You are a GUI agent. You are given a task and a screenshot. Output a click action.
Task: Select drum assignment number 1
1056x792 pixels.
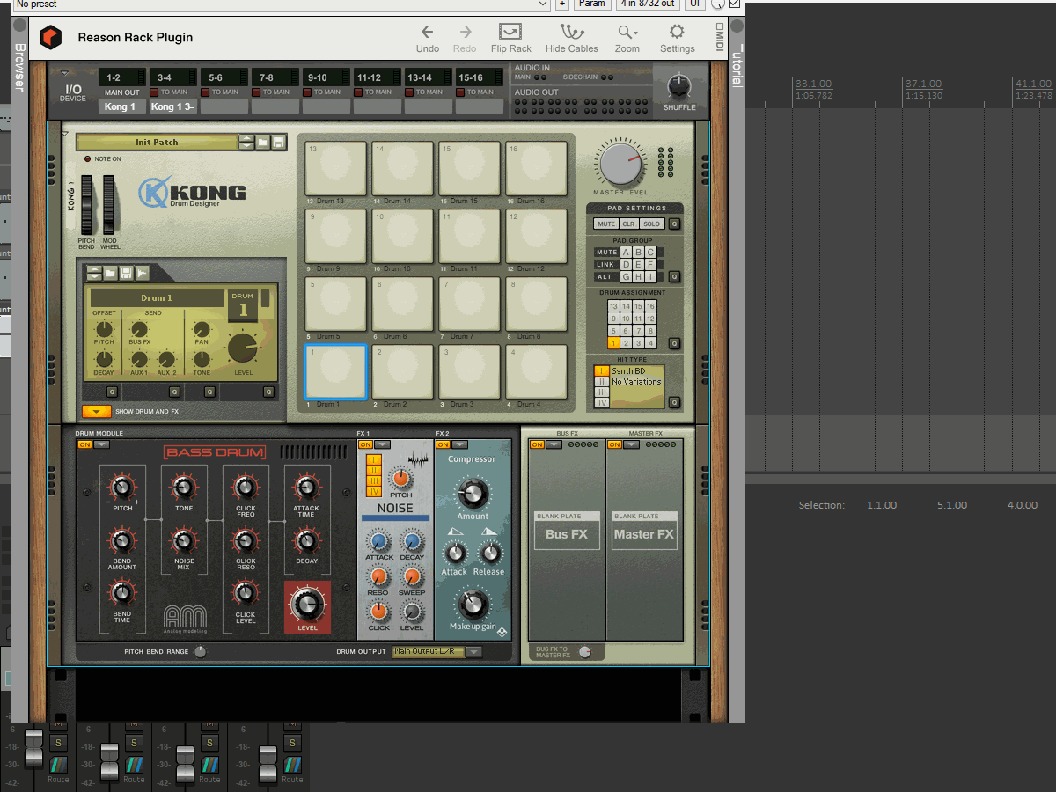click(613, 343)
